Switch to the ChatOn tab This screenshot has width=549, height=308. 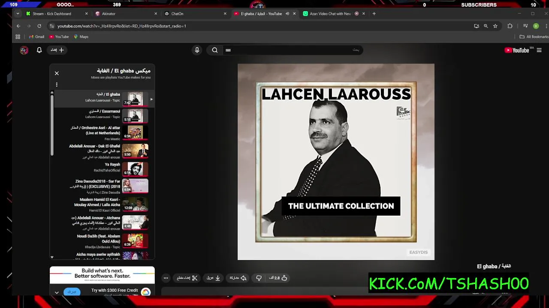tap(196, 14)
